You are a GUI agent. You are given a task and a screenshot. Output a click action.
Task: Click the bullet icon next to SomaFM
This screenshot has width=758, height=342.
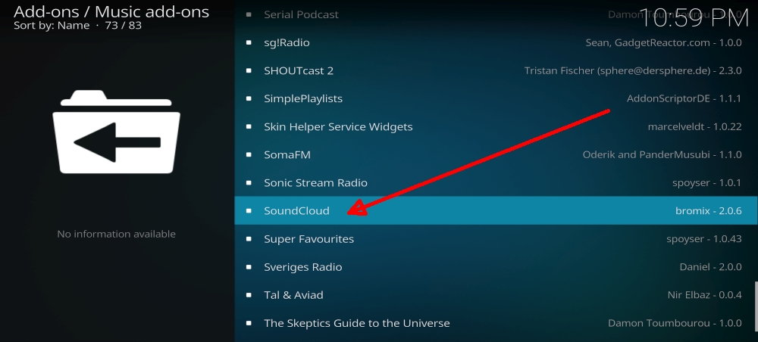coord(249,155)
